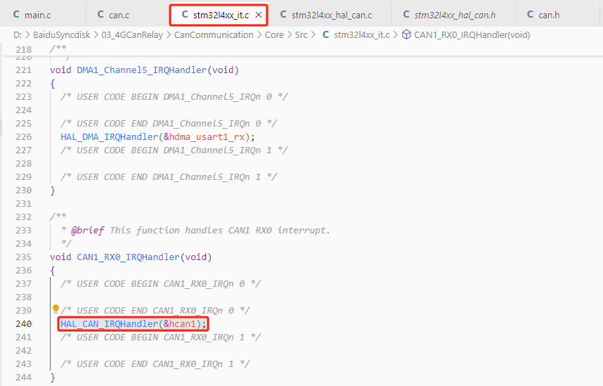This screenshot has height=386, width=603.
Task: Click the @brief comment on line 233
Action: (x=88, y=231)
